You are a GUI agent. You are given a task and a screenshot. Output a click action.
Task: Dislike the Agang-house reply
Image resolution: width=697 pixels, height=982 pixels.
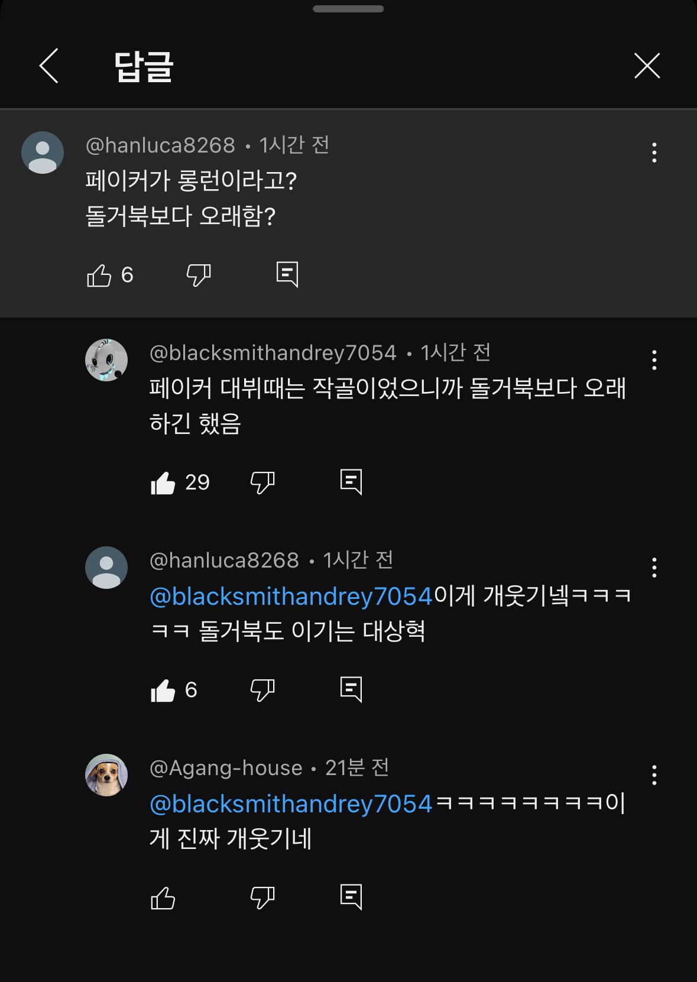(x=262, y=898)
